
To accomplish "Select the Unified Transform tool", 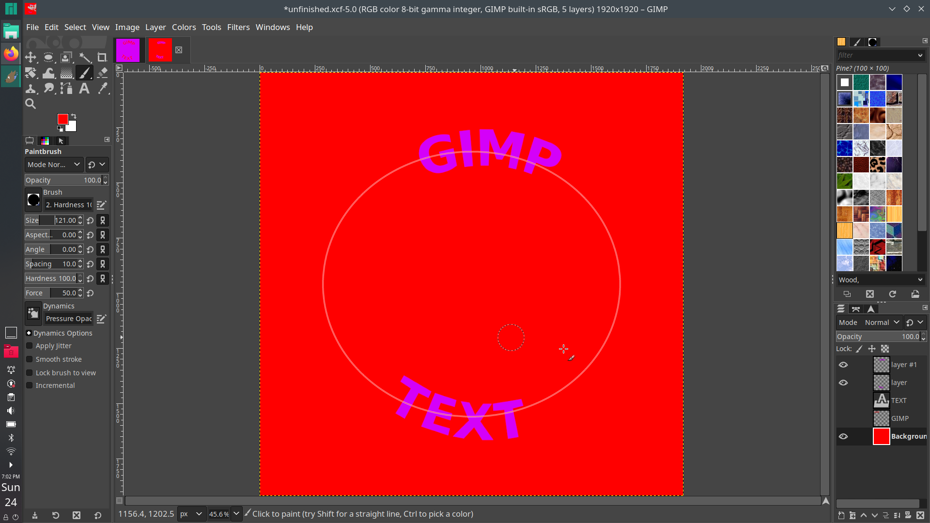I will (31, 73).
